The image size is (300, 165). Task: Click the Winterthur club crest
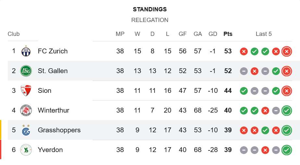[x=26, y=110]
